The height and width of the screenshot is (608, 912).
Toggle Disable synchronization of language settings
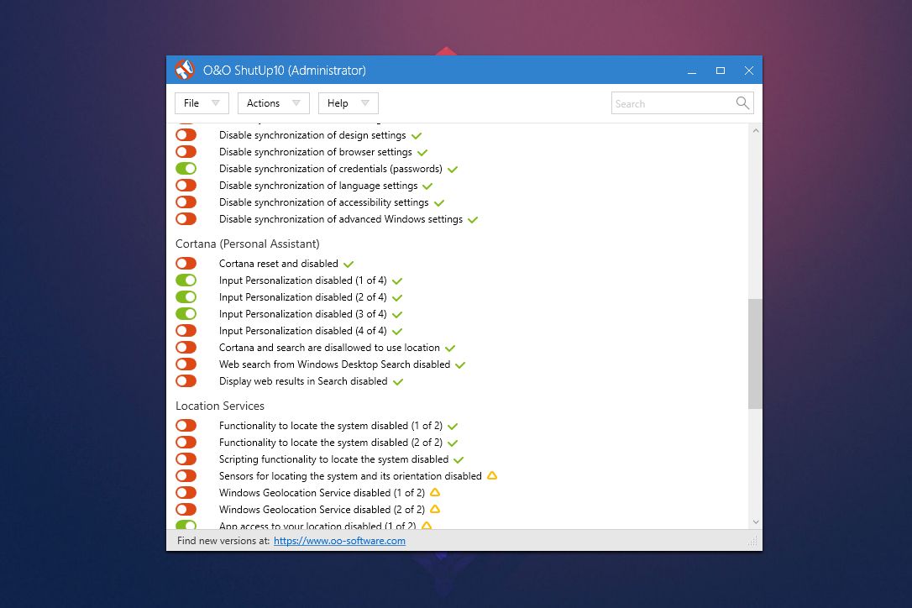pos(186,186)
